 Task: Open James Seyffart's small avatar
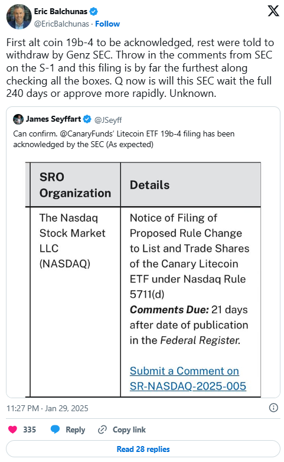click(18, 119)
